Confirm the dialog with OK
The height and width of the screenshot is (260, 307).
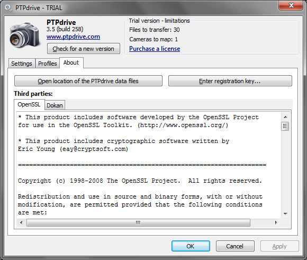point(191,246)
